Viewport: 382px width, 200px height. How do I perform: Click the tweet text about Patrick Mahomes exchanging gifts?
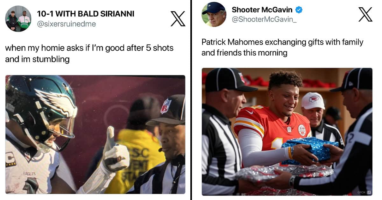[282, 47]
